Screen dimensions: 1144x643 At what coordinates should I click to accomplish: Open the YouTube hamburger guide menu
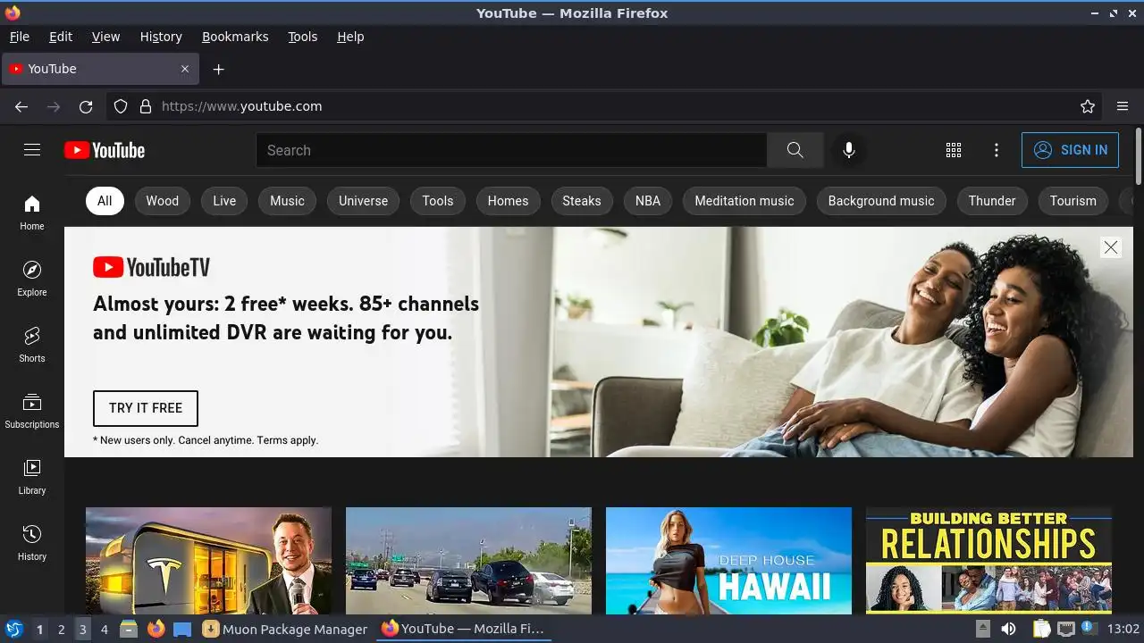[x=32, y=150]
